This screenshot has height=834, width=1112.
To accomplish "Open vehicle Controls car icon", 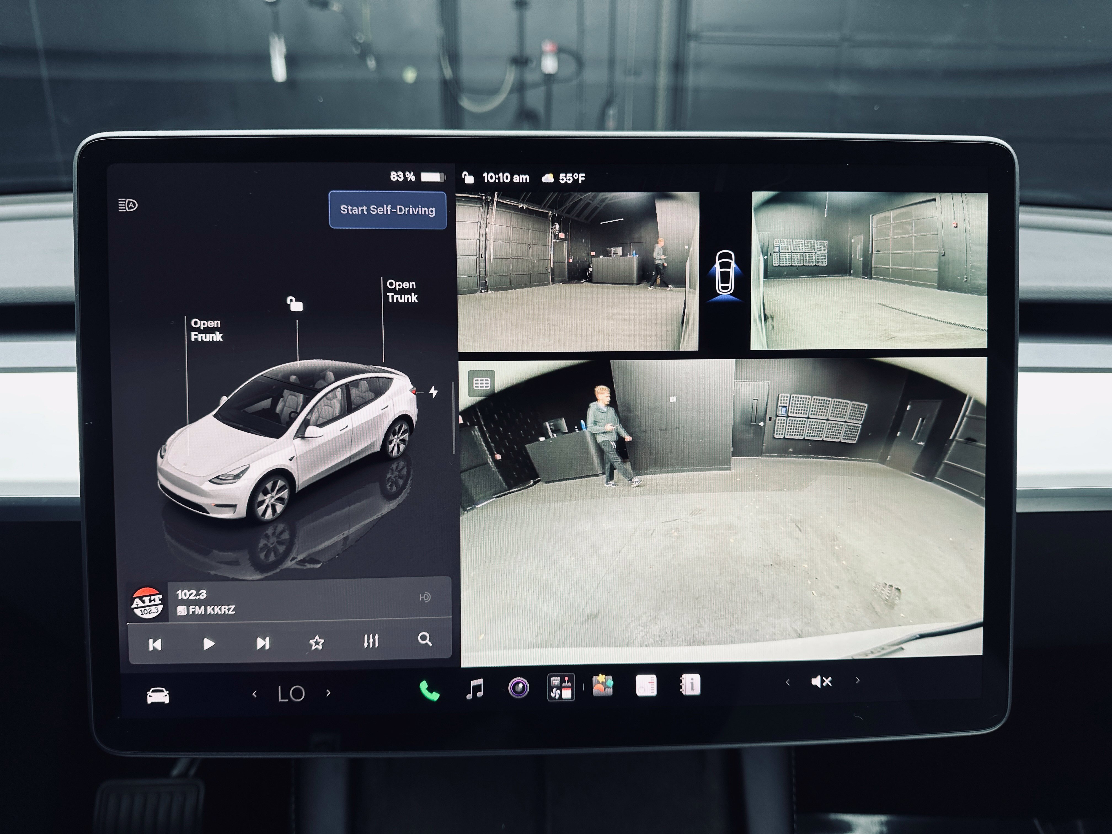I will (158, 696).
